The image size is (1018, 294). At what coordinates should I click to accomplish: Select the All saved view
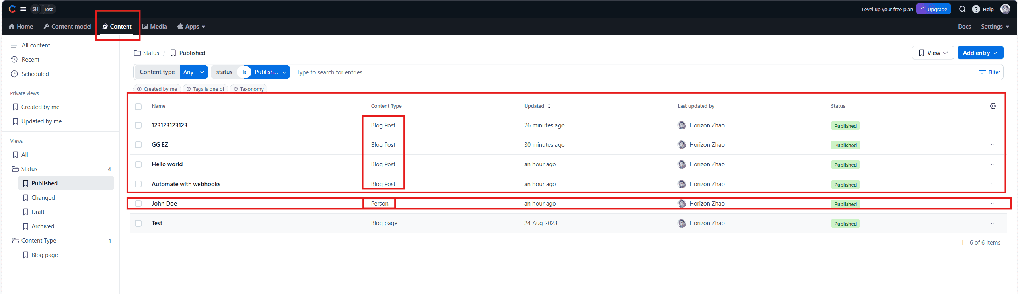20,155
